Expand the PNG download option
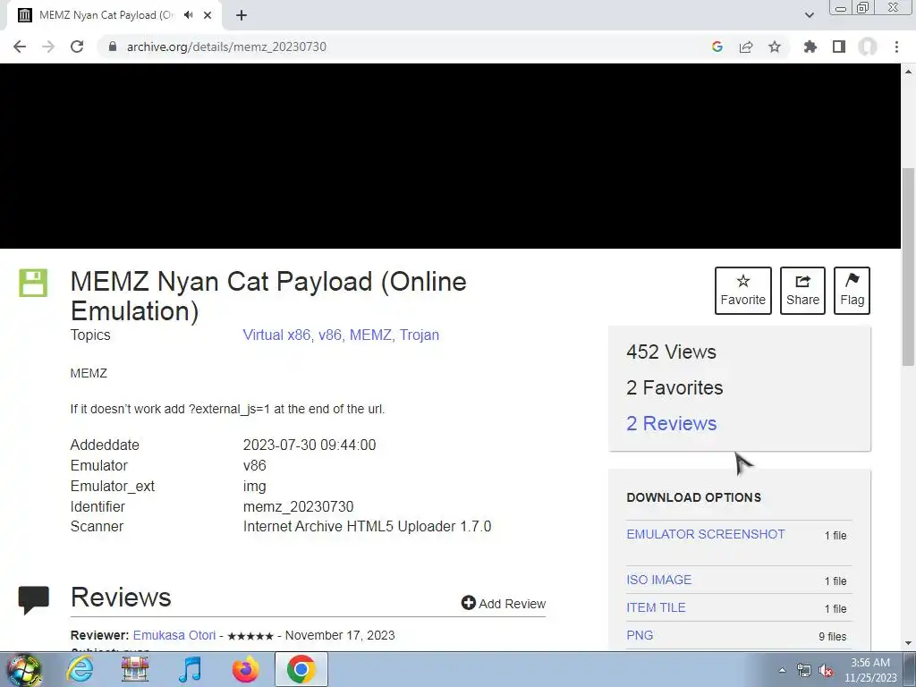 (x=640, y=635)
